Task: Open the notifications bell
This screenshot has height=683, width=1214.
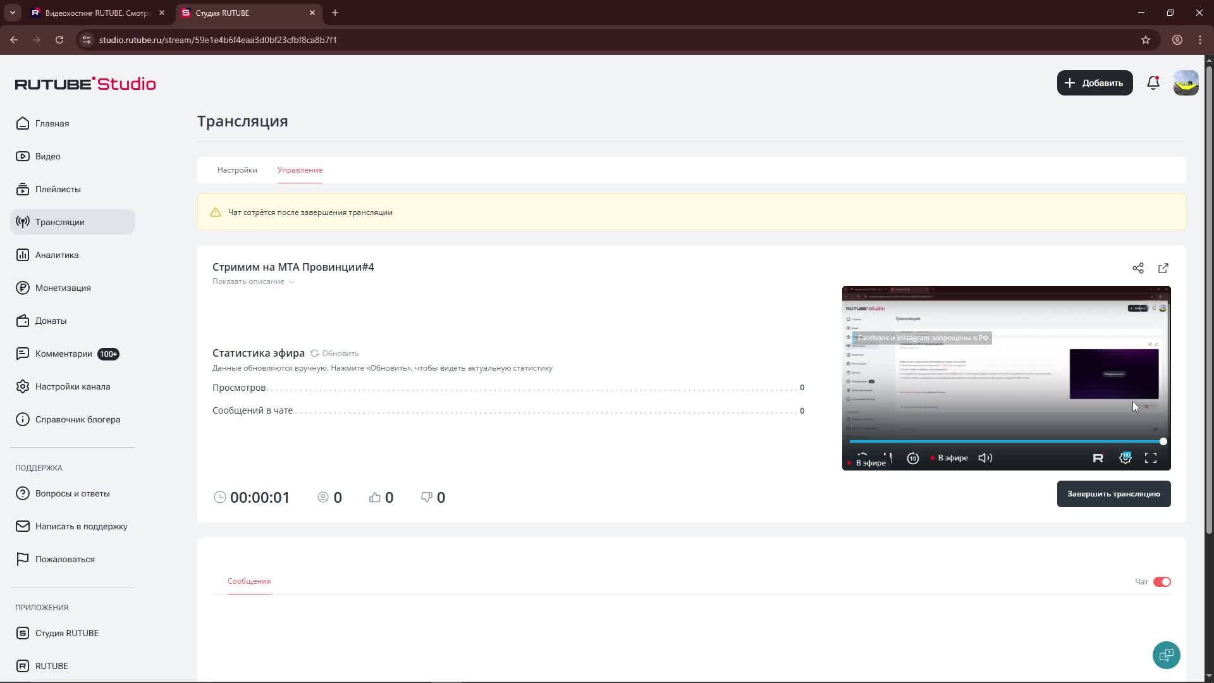Action: tap(1153, 83)
